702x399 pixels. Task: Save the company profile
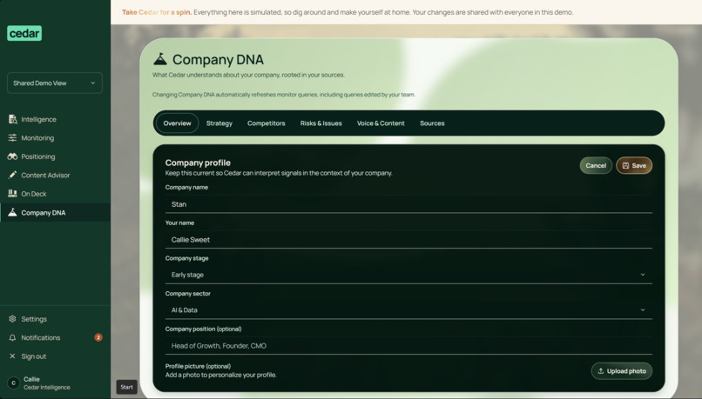tap(634, 165)
